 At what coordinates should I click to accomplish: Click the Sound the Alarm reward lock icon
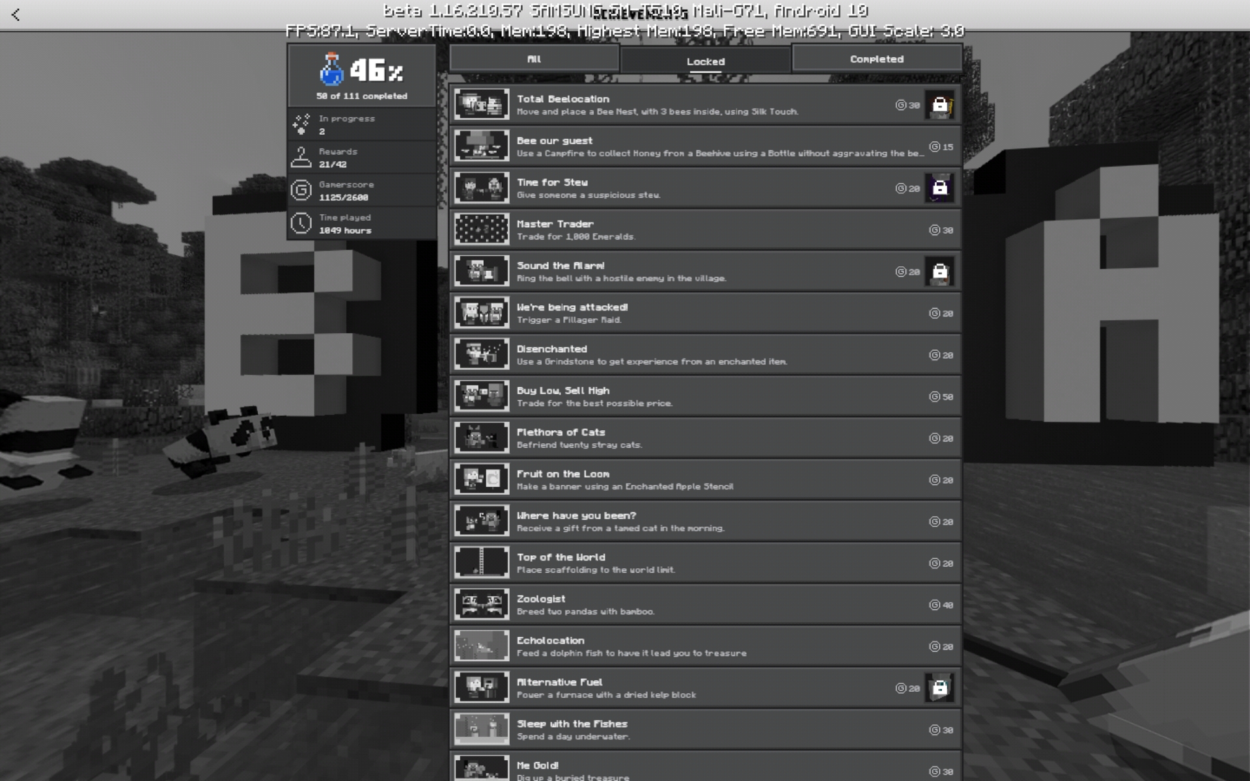click(939, 271)
